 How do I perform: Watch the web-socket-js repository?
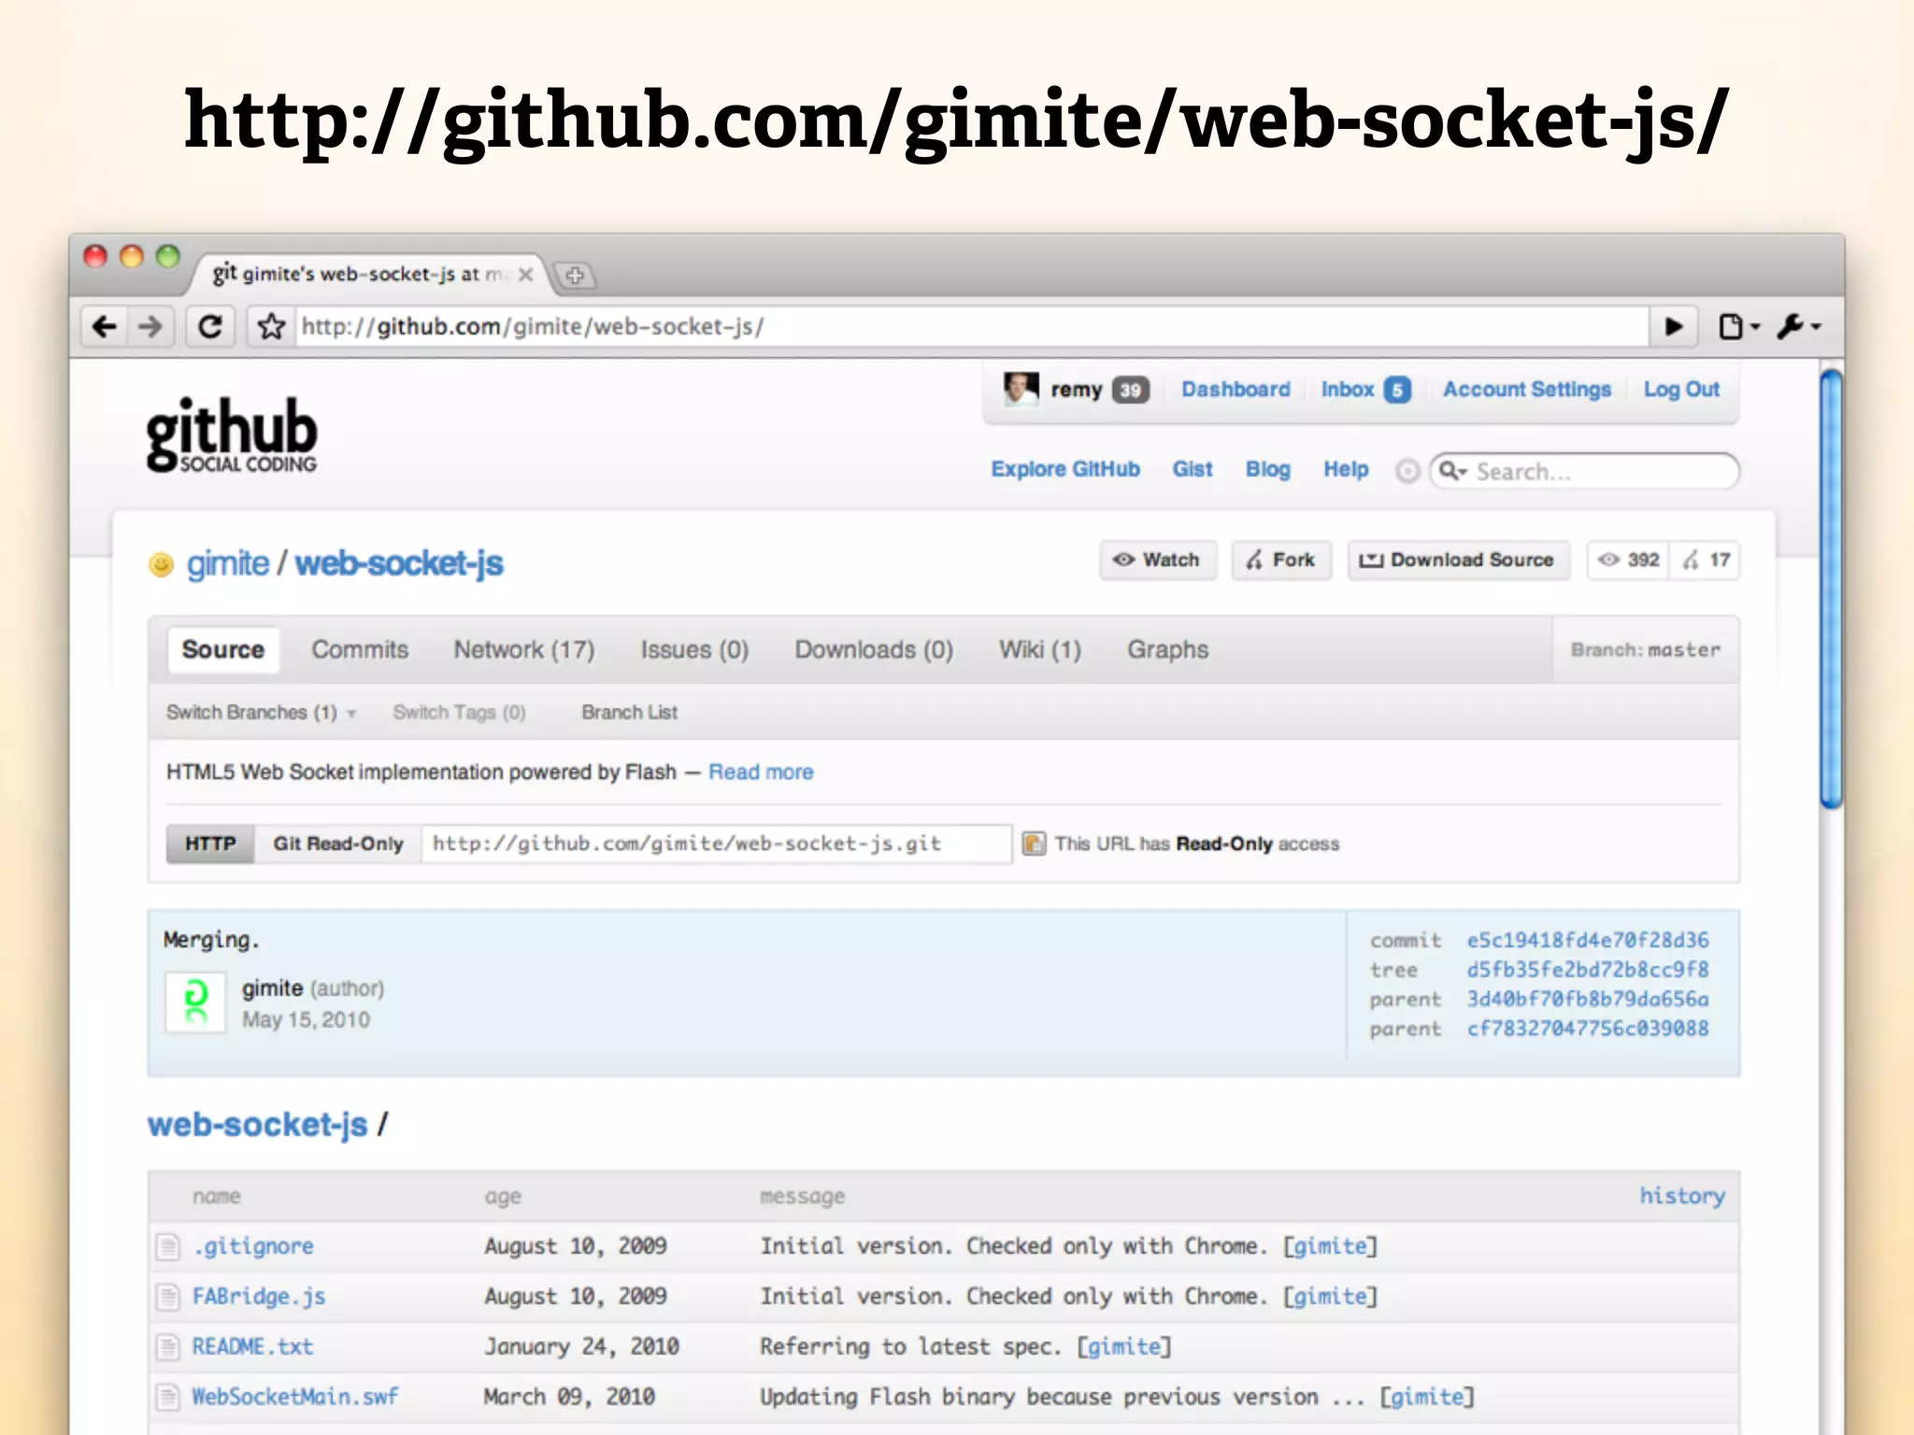tap(1158, 560)
